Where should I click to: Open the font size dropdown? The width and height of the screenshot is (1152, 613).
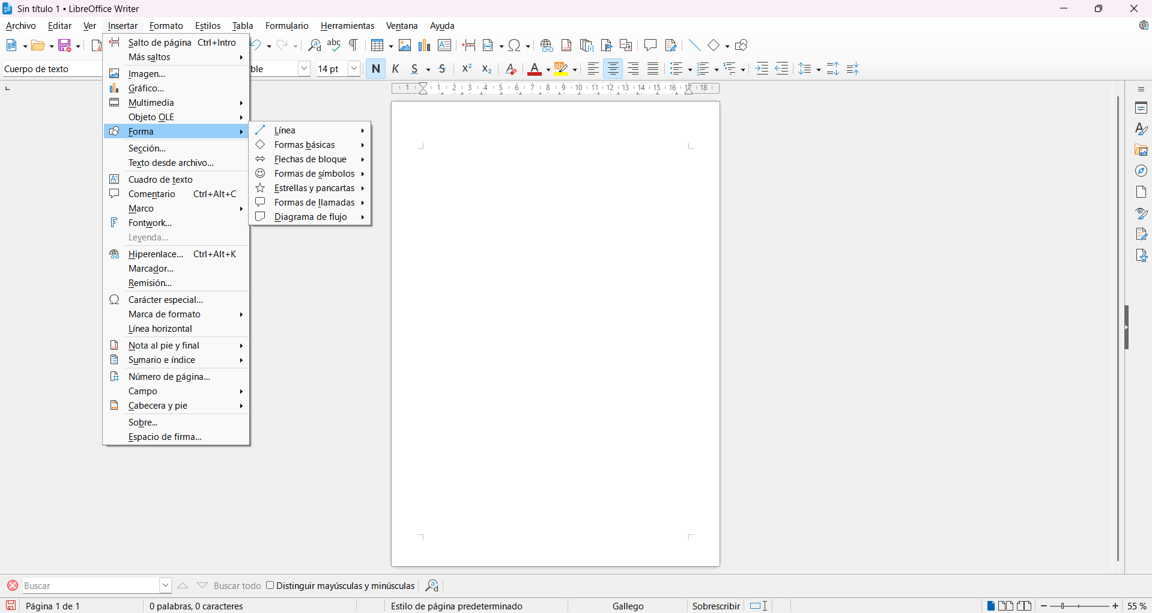[354, 69]
